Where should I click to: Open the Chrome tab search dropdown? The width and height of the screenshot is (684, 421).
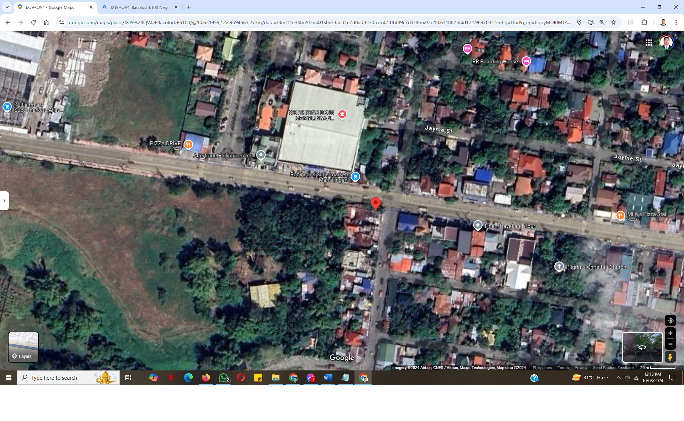click(7, 7)
